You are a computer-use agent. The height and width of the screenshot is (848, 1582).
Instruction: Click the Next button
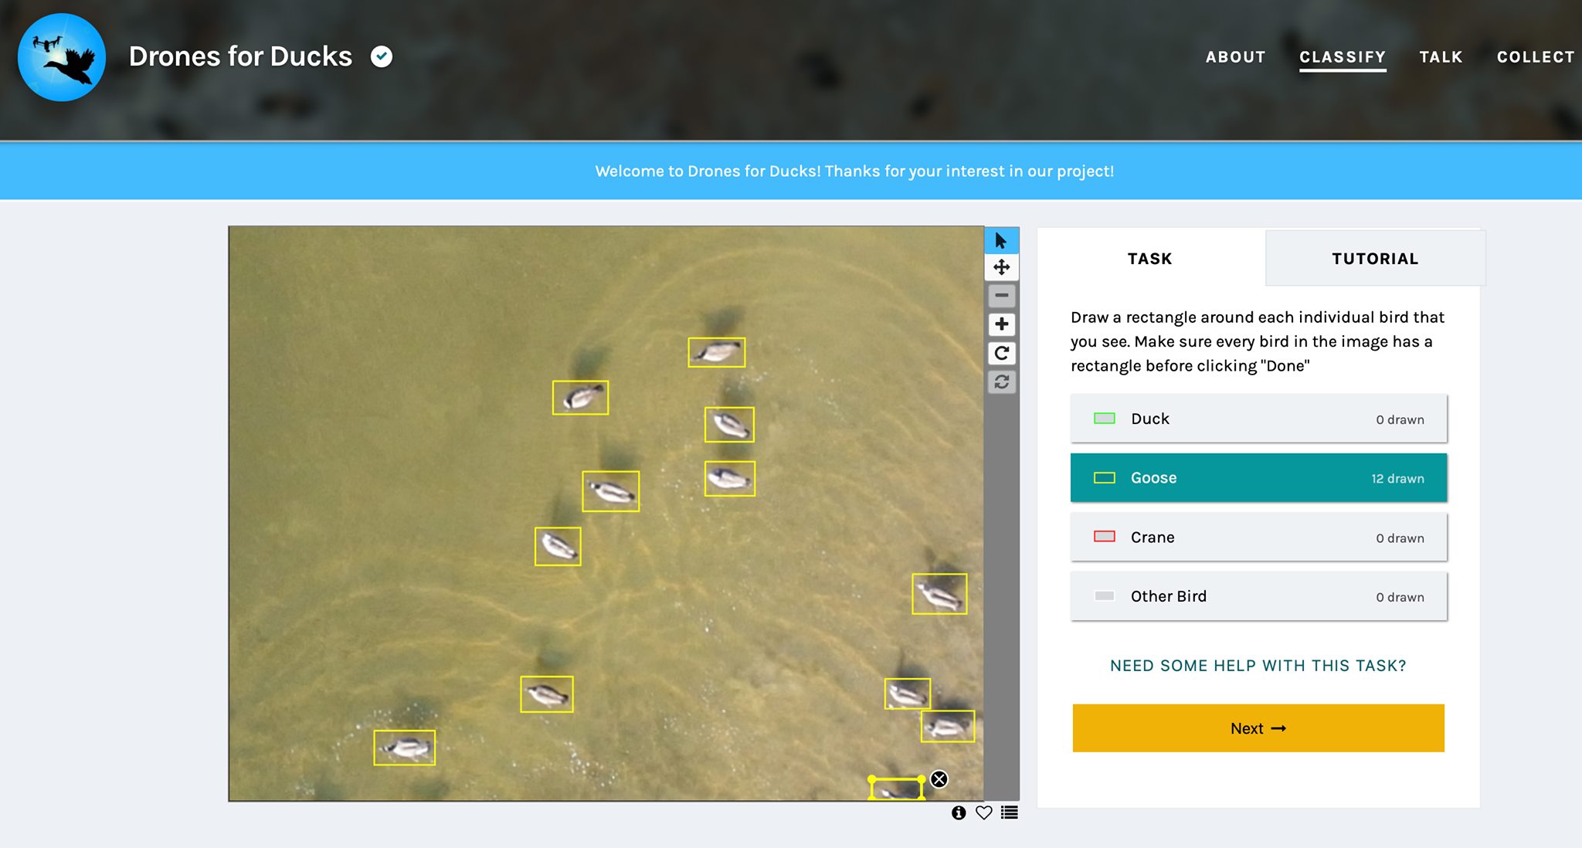(1258, 728)
